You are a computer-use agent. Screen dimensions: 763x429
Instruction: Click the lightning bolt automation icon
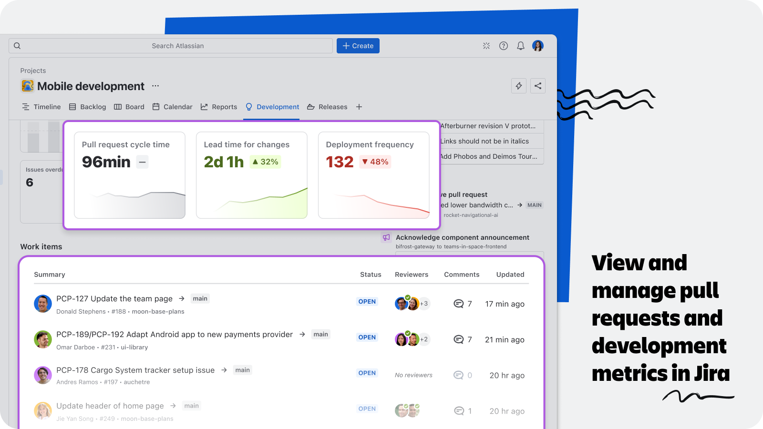(519, 86)
